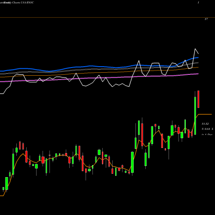Click the '37' axis label by the orange line
This screenshot has width=215, height=215.
(206, 19)
